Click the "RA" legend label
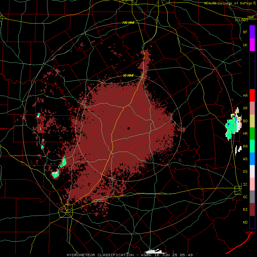Viewport: 257px width, 257px height. (245, 146)
